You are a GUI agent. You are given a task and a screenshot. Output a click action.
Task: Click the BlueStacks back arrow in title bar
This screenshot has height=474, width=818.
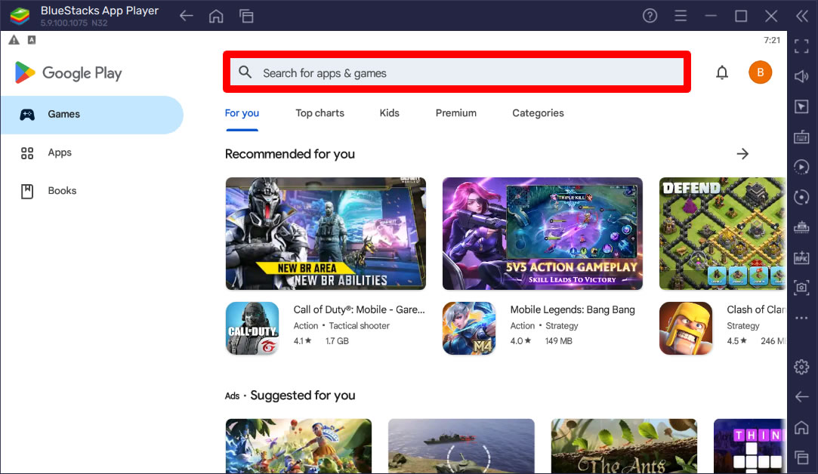click(x=187, y=16)
